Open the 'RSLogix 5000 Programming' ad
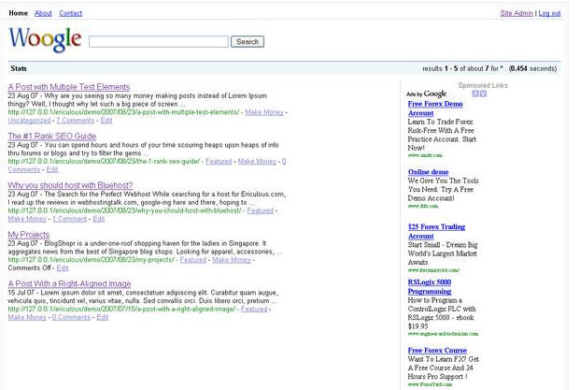The height and width of the screenshot is (390, 580). coord(430,287)
